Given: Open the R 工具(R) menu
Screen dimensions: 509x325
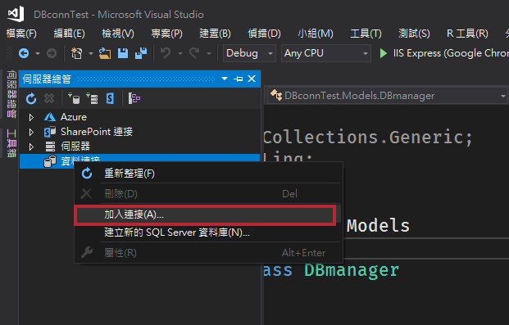Looking at the screenshot, I should click(x=467, y=34).
